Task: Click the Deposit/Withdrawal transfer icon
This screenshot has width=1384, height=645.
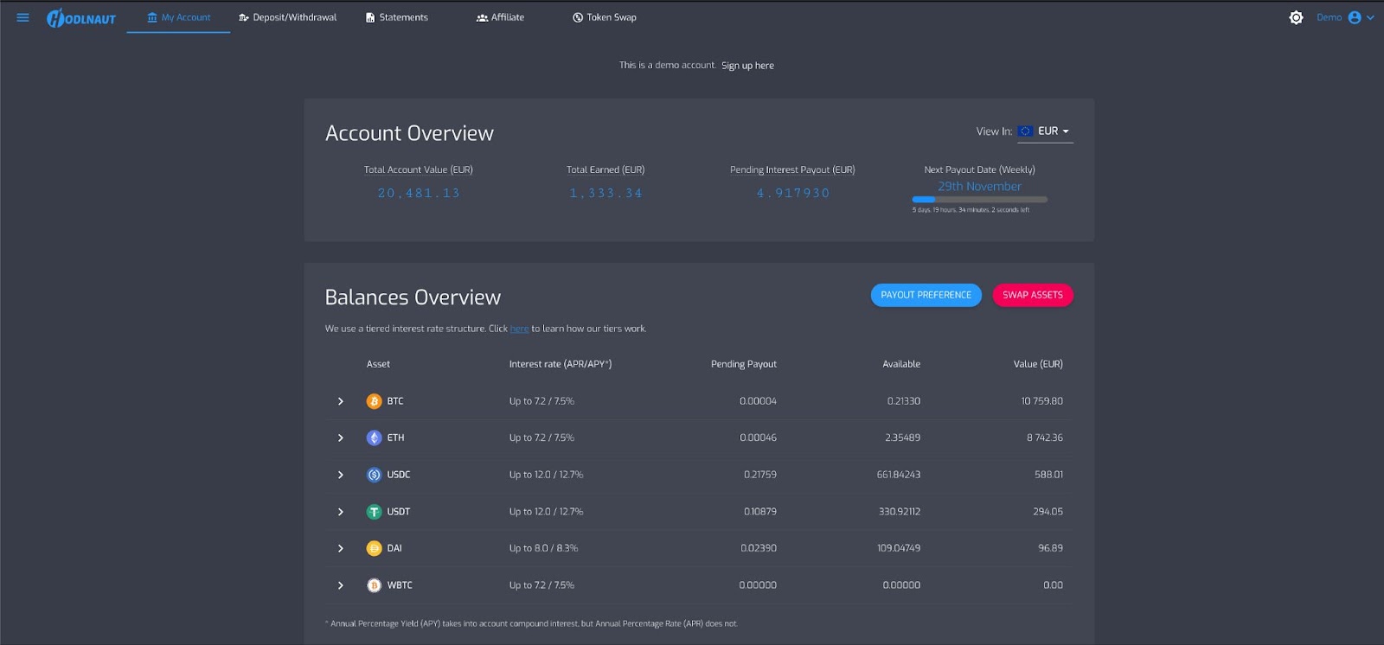Action: [x=244, y=17]
